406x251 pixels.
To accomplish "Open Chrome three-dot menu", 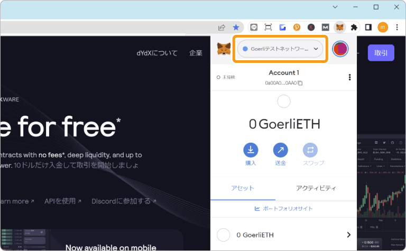I will (397, 27).
